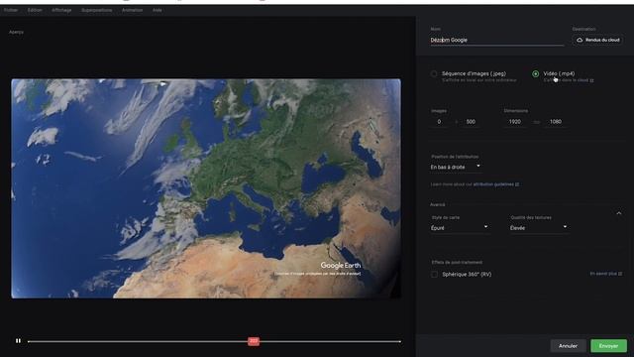
Task: Click the Annuler button
Action: pos(568,346)
